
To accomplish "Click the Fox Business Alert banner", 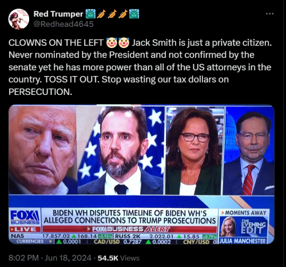I will click(x=130, y=229).
